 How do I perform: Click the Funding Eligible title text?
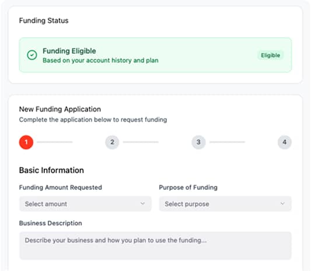(x=69, y=51)
